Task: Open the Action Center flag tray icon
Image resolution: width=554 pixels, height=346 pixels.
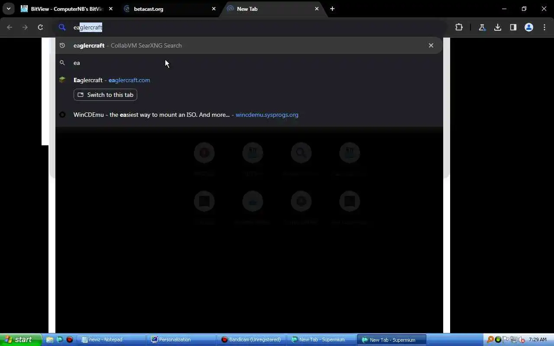Action: [x=506, y=340]
